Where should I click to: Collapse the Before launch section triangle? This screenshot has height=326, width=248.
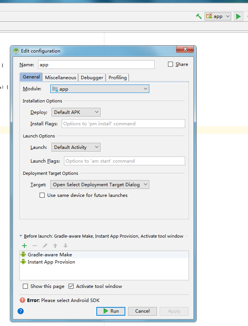(21, 236)
